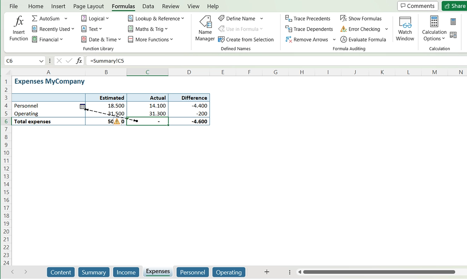Open the Summary sheet tab
This screenshot has width=467, height=279.
(93, 272)
